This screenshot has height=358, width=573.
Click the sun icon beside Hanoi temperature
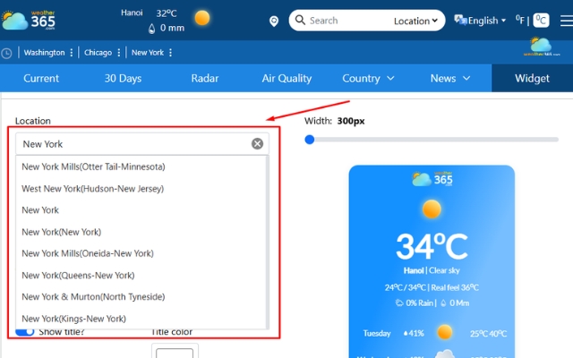pyautogui.click(x=202, y=18)
